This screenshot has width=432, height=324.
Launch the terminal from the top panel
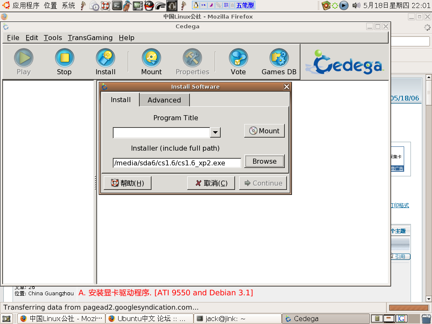pos(117,5)
